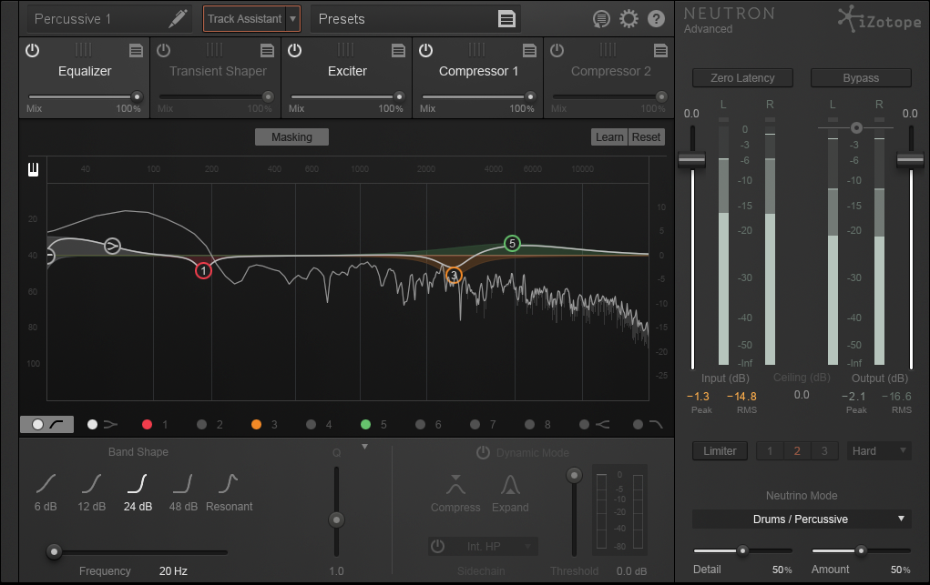
Task: Select limiter mode 2
Action: point(796,451)
